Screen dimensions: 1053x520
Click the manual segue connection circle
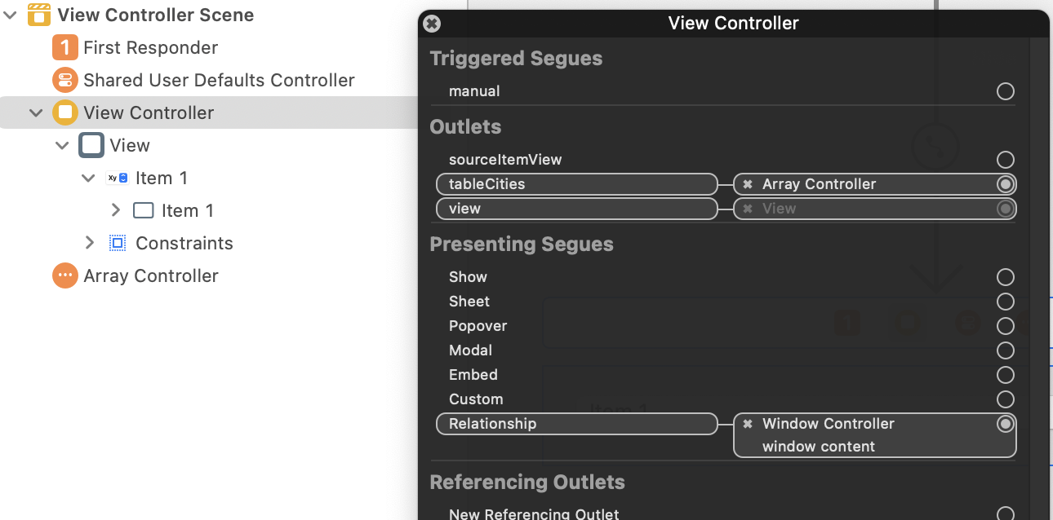click(x=1006, y=91)
